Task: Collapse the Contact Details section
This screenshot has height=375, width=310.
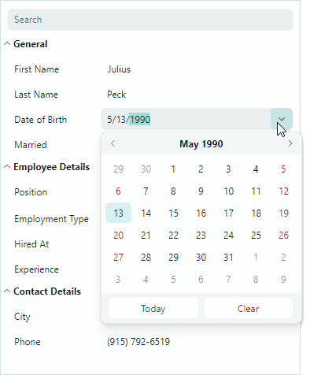Action: tap(7, 291)
